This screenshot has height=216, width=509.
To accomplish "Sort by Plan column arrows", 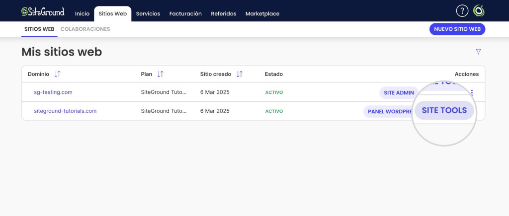I will point(161,74).
